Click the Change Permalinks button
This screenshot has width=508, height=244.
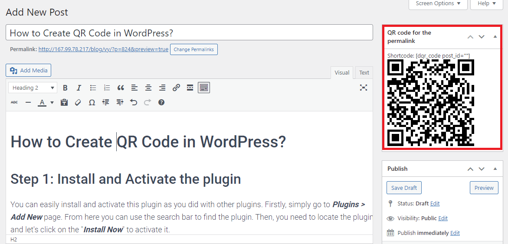[x=193, y=49]
